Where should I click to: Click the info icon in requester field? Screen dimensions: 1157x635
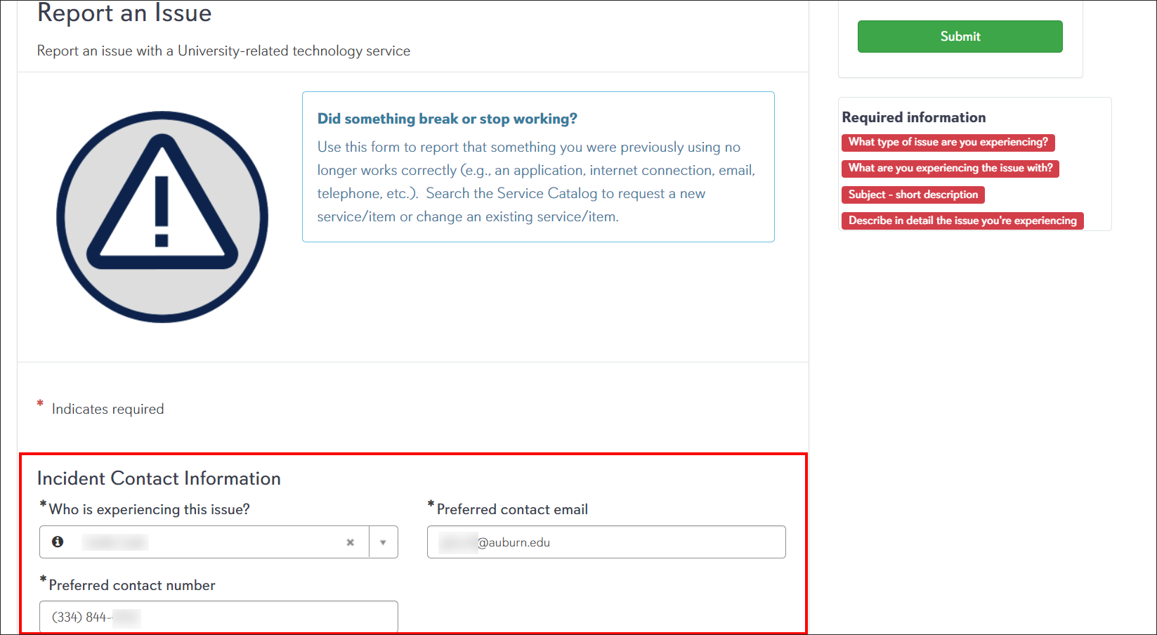pyautogui.click(x=58, y=542)
